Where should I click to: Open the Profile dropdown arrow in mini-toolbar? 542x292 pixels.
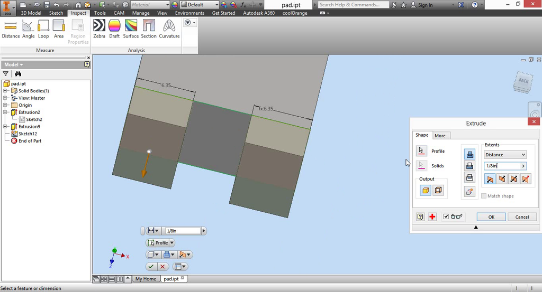click(x=172, y=243)
